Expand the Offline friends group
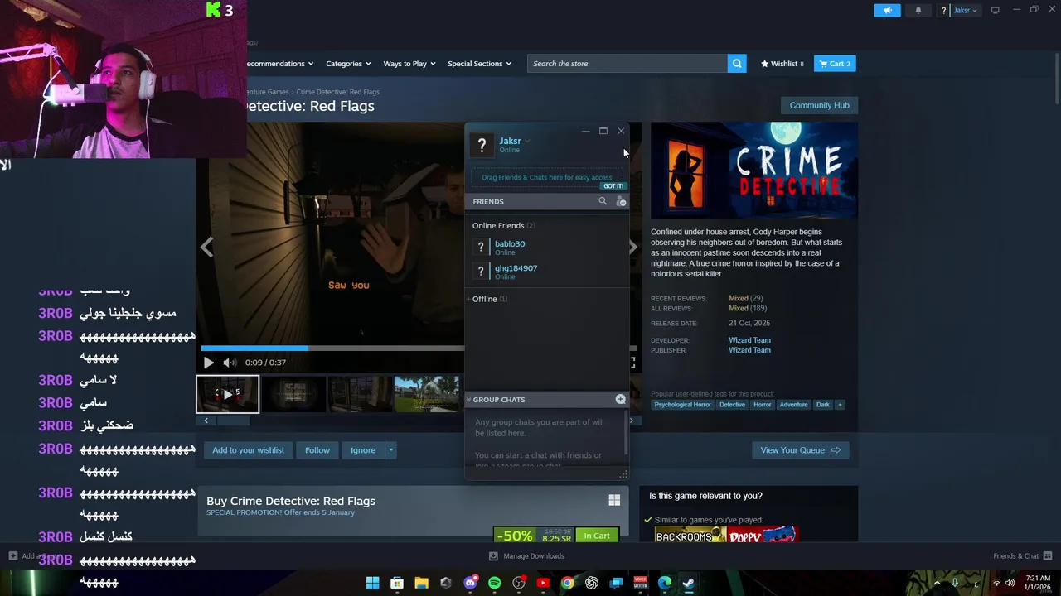The image size is (1061, 596). coord(489,299)
